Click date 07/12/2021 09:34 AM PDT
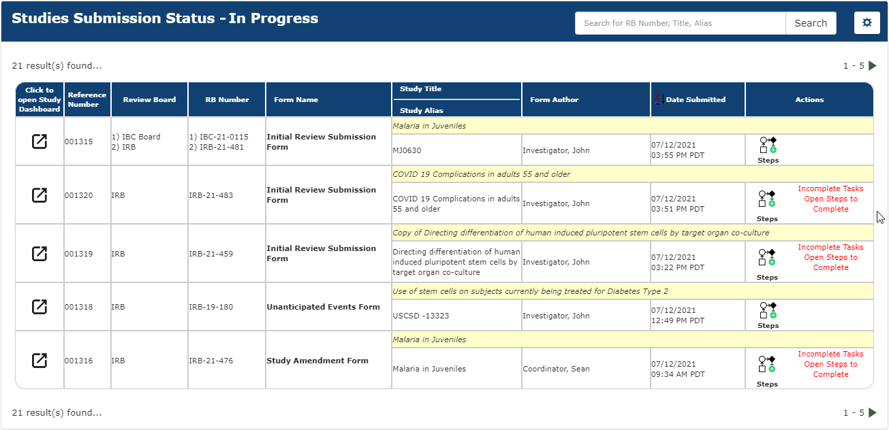Viewport: 889px width, 430px height. [x=678, y=369]
